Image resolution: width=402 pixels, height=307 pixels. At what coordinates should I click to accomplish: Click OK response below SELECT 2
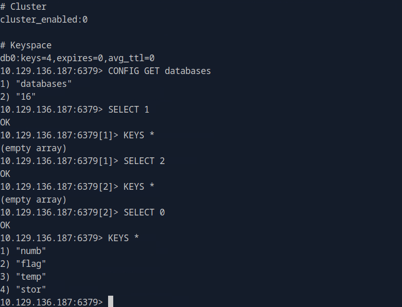5,174
